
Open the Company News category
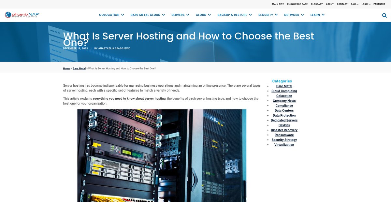pos(284,101)
